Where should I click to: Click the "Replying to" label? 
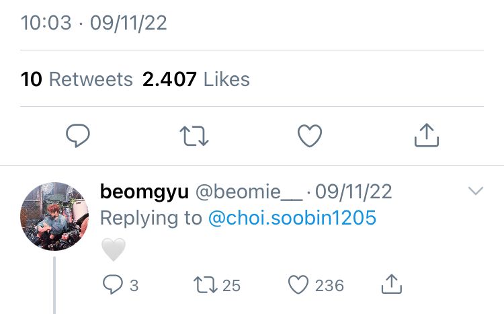(x=151, y=218)
